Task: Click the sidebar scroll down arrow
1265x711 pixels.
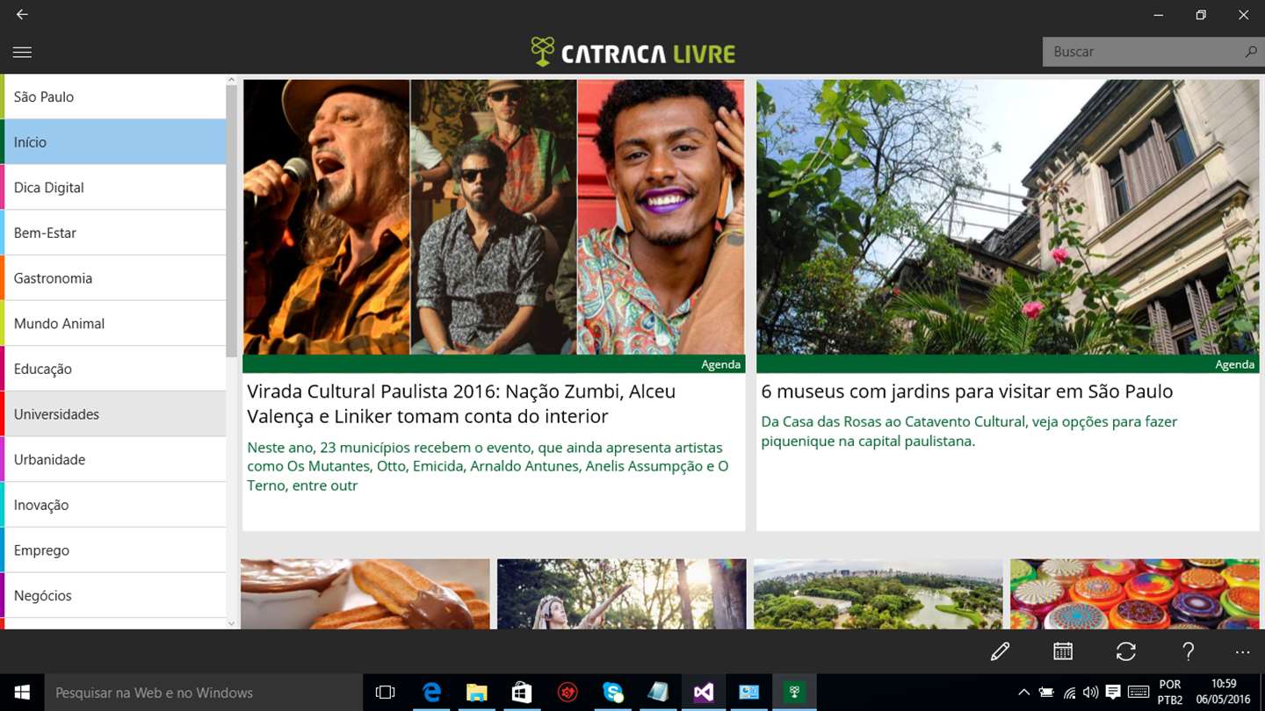Action: pos(232,623)
